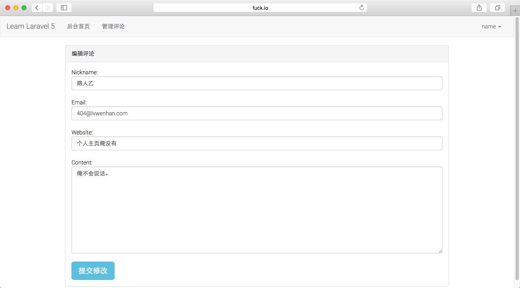Reload the page via the refresh icon
Image resolution: width=520 pixels, height=288 pixels.
(x=361, y=7)
